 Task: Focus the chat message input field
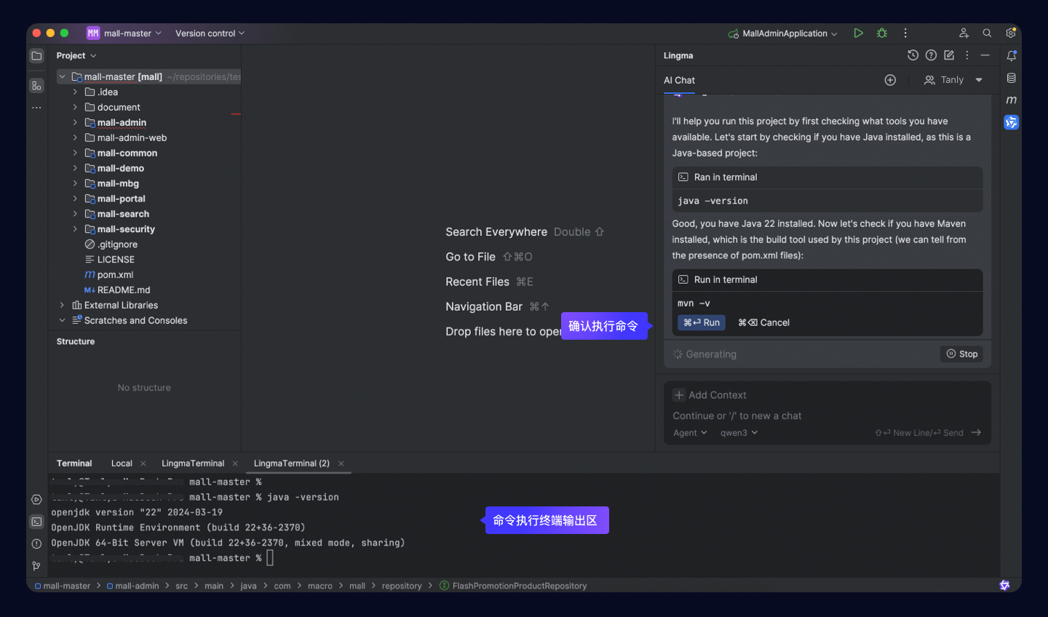coord(827,416)
